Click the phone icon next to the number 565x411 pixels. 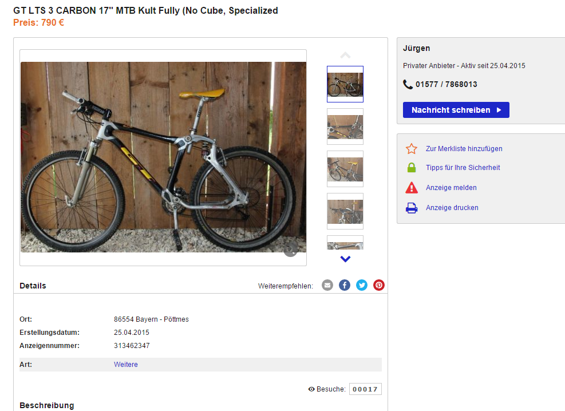pyautogui.click(x=408, y=84)
